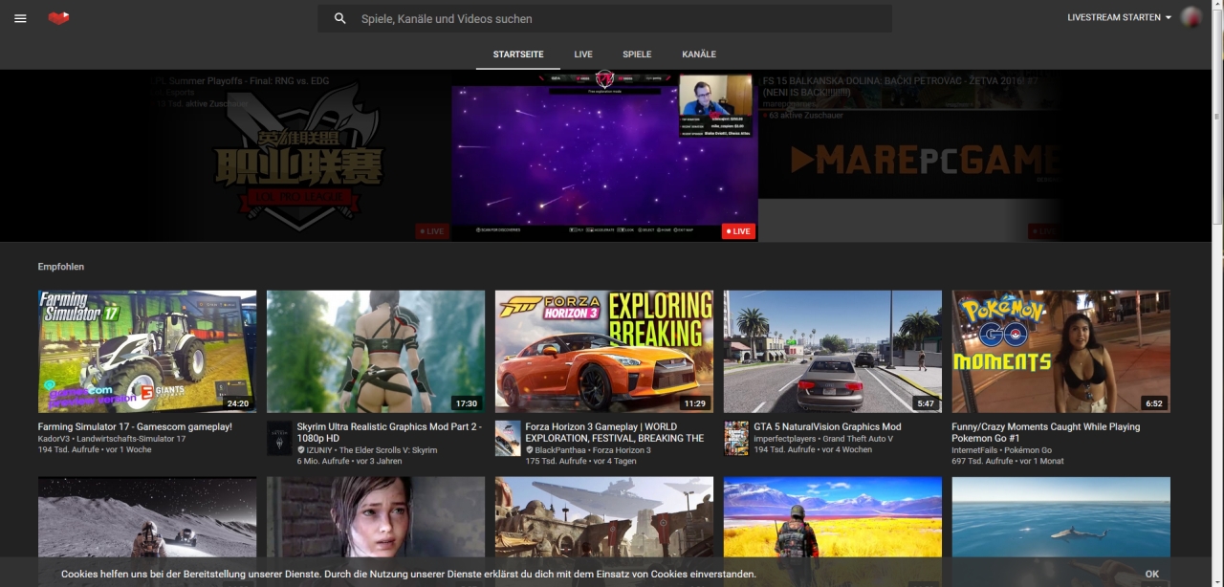
Task: Open Grand Theft Auto V game link
Action: [x=858, y=438]
